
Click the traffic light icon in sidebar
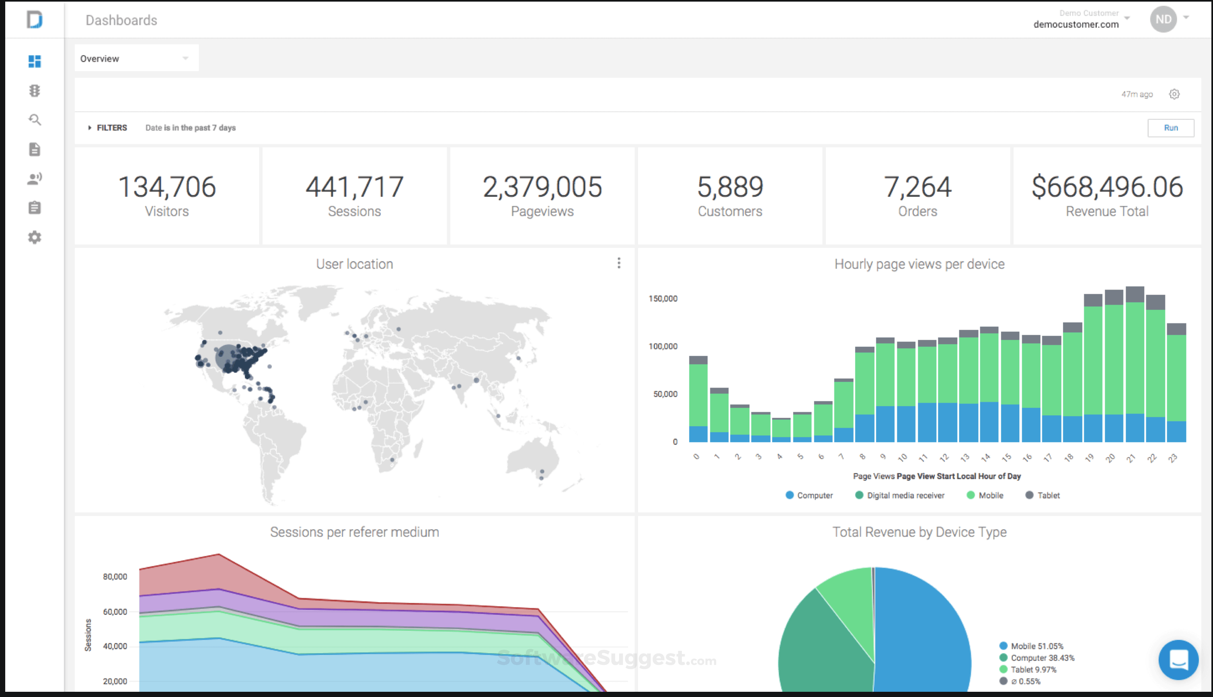point(35,90)
